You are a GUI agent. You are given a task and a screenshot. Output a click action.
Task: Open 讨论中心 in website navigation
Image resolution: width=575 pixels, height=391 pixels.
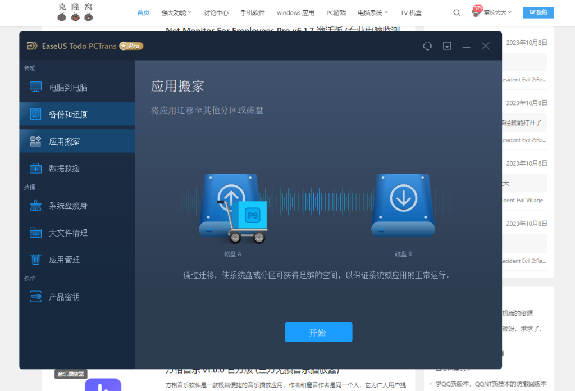tap(216, 13)
